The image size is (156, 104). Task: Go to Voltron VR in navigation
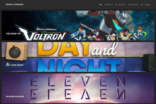(109, 5)
